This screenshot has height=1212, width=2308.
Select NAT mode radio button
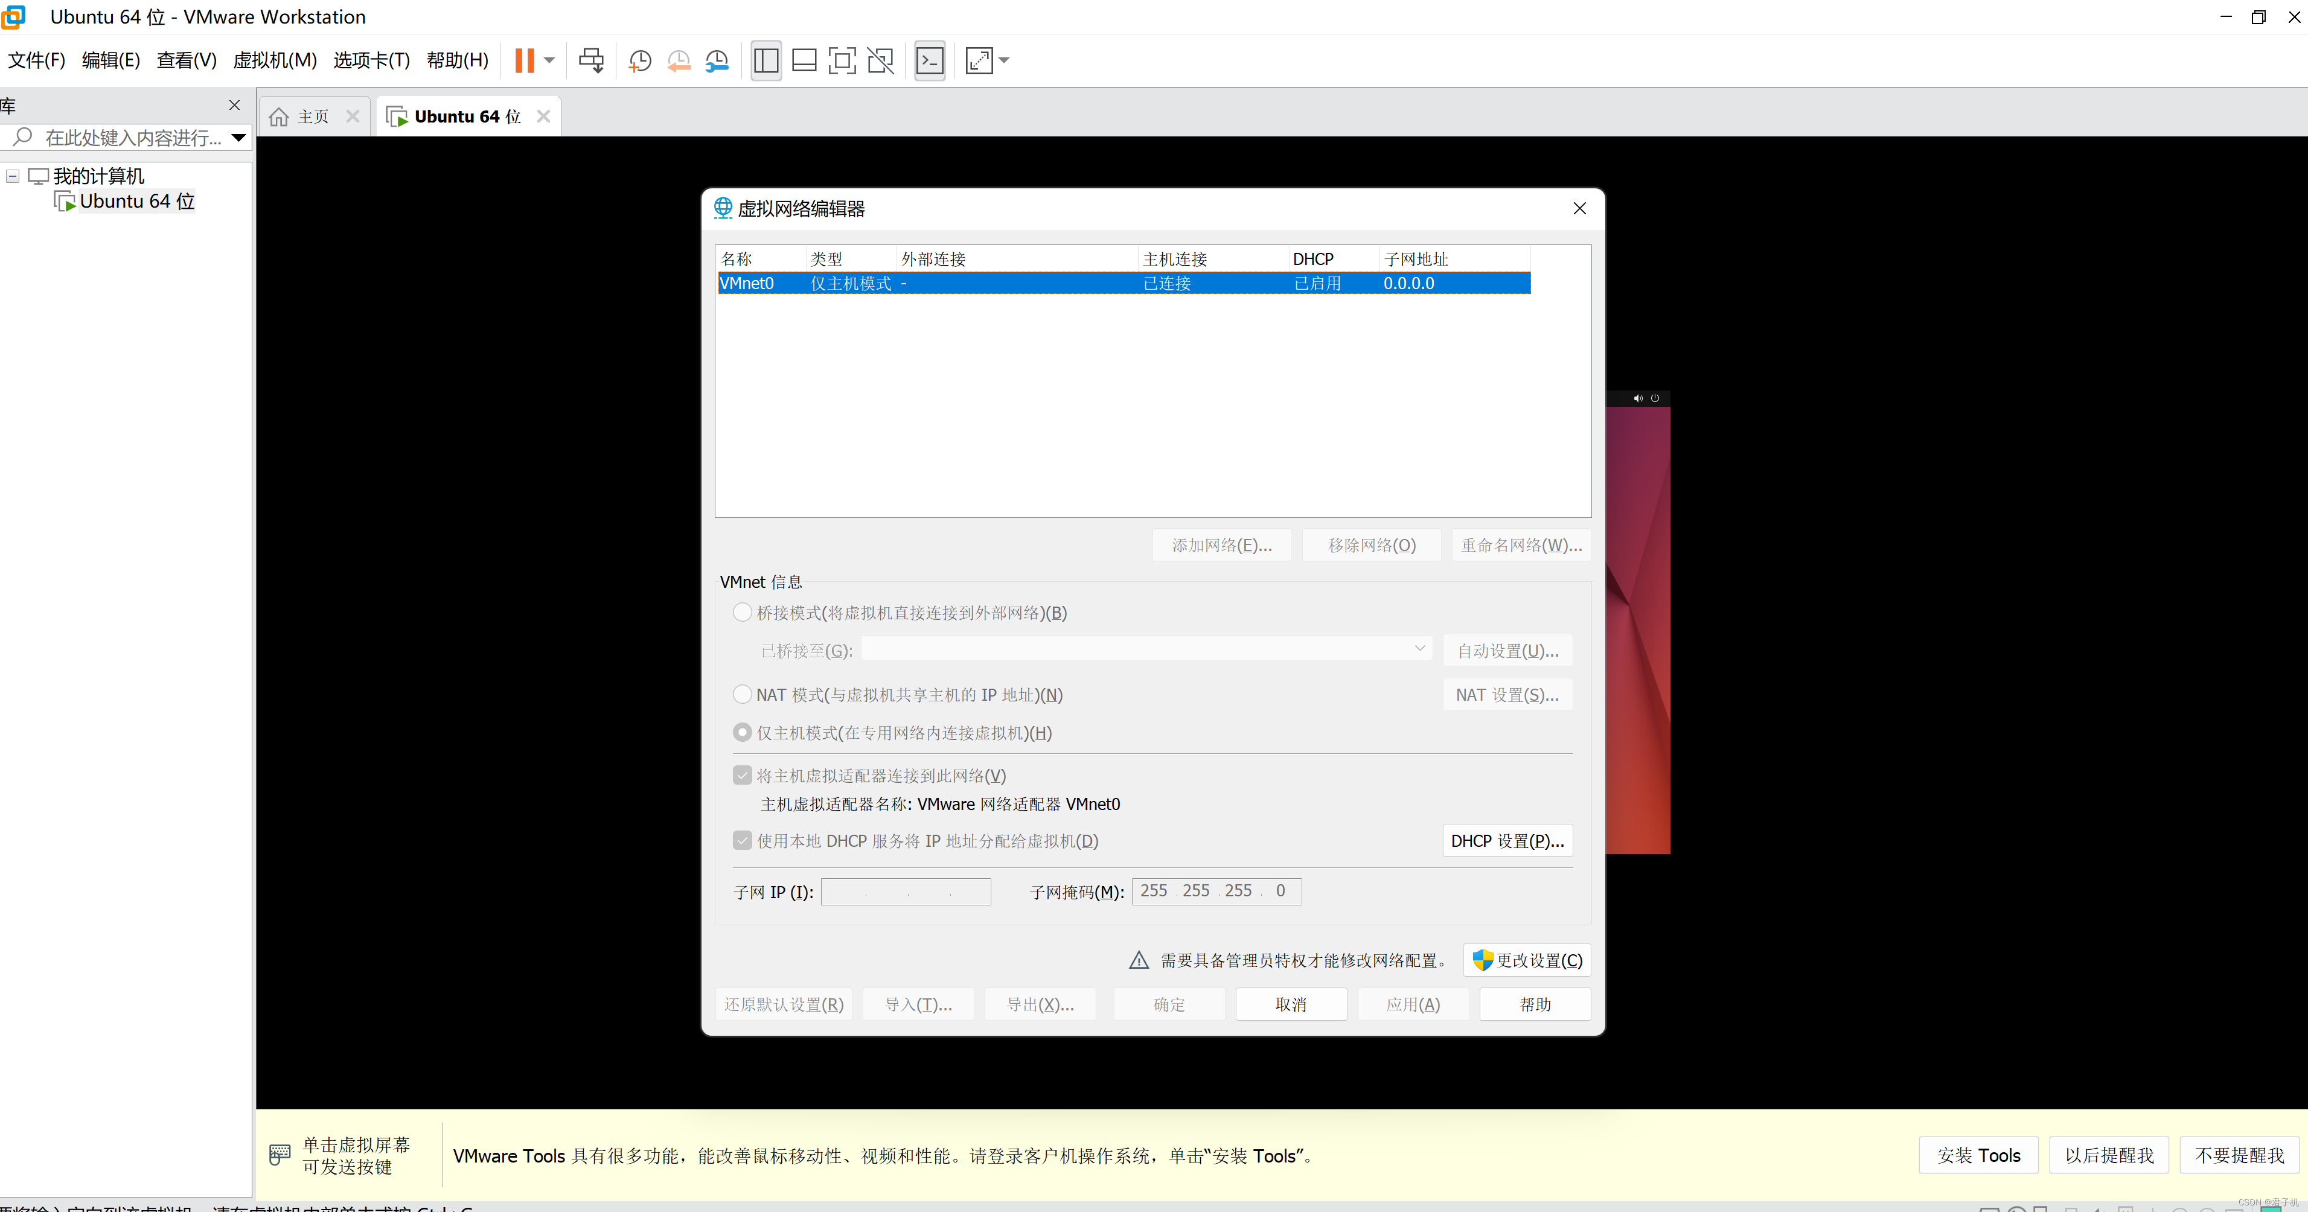(742, 694)
